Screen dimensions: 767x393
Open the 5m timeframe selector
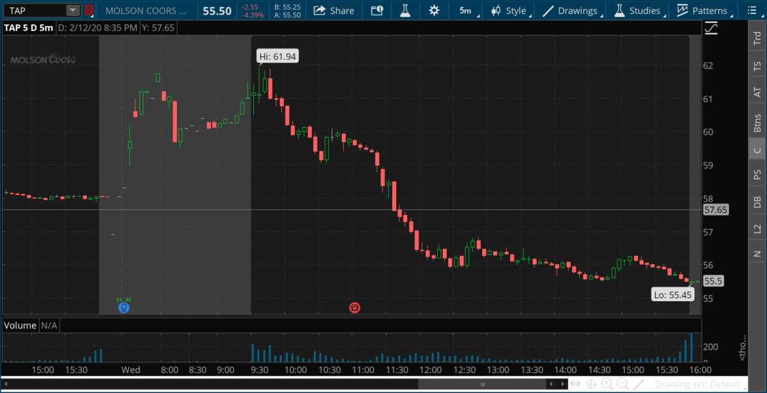[x=465, y=10]
